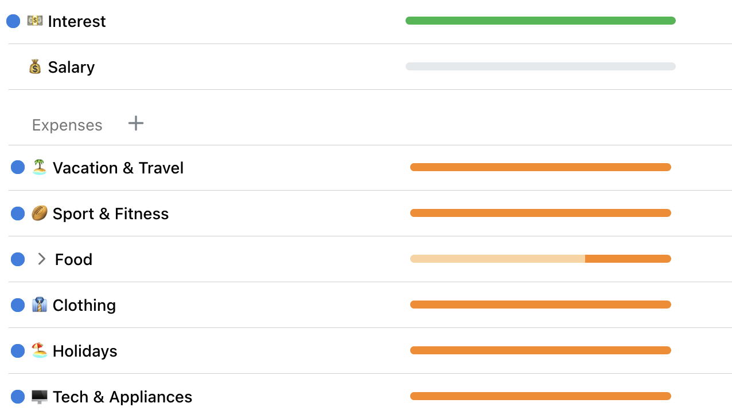
Task: Select the desert island icon for Vacation & Travel
Action: pos(38,167)
